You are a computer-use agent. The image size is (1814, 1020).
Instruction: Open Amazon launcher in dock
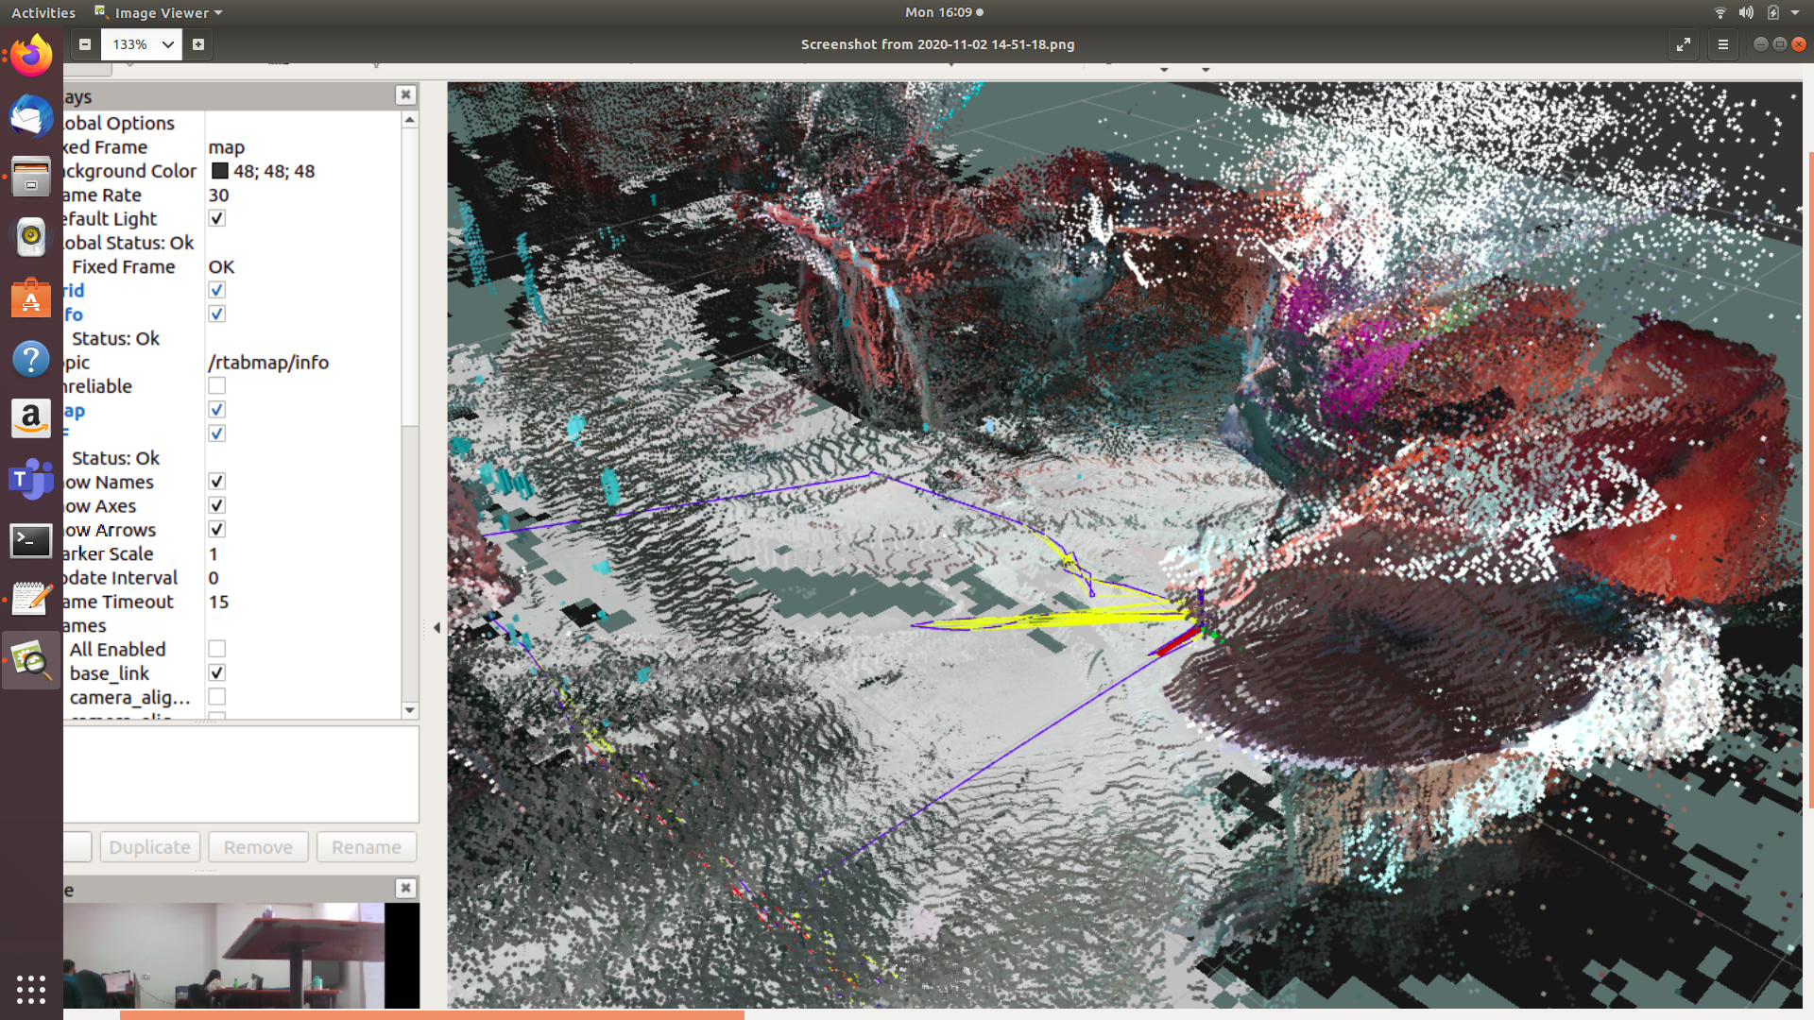[x=31, y=419]
